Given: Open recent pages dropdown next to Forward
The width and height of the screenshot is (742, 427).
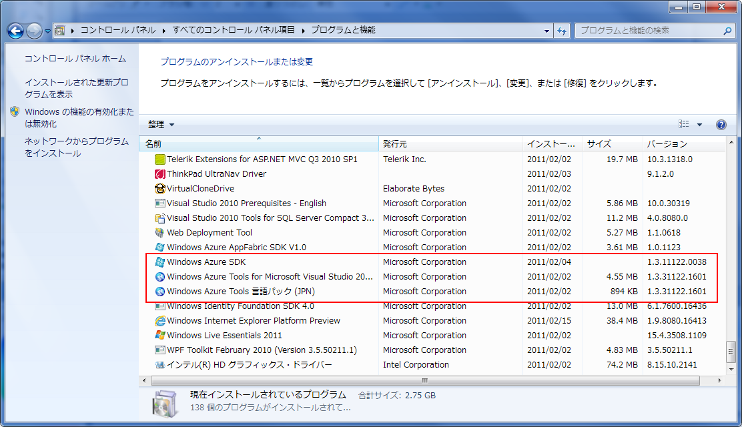Looking at the screenshot, I should click(x=47, y=31).
